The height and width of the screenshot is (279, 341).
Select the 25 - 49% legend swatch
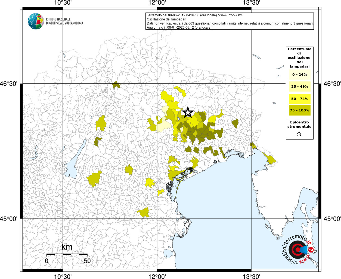[x=300, y=86]
